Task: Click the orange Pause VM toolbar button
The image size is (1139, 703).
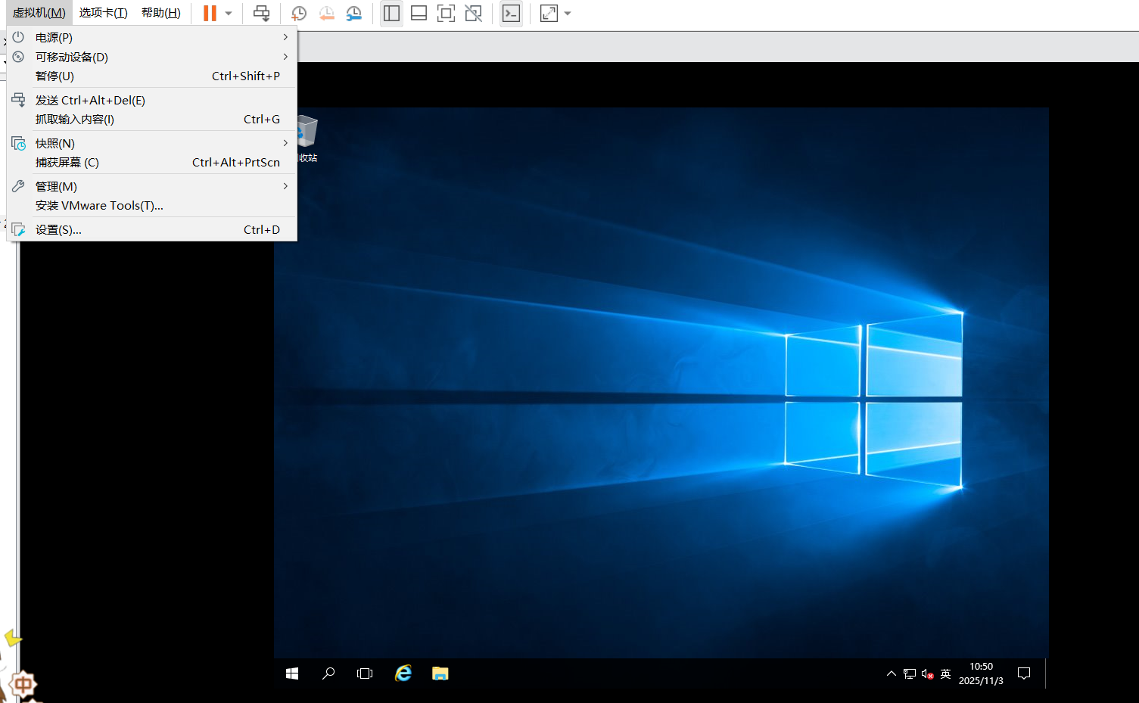Action: click(x=210, y=13)
